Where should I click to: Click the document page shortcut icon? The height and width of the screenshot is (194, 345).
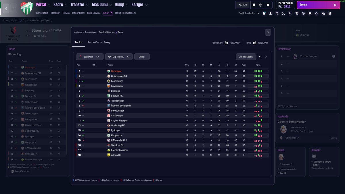point(329,13)
